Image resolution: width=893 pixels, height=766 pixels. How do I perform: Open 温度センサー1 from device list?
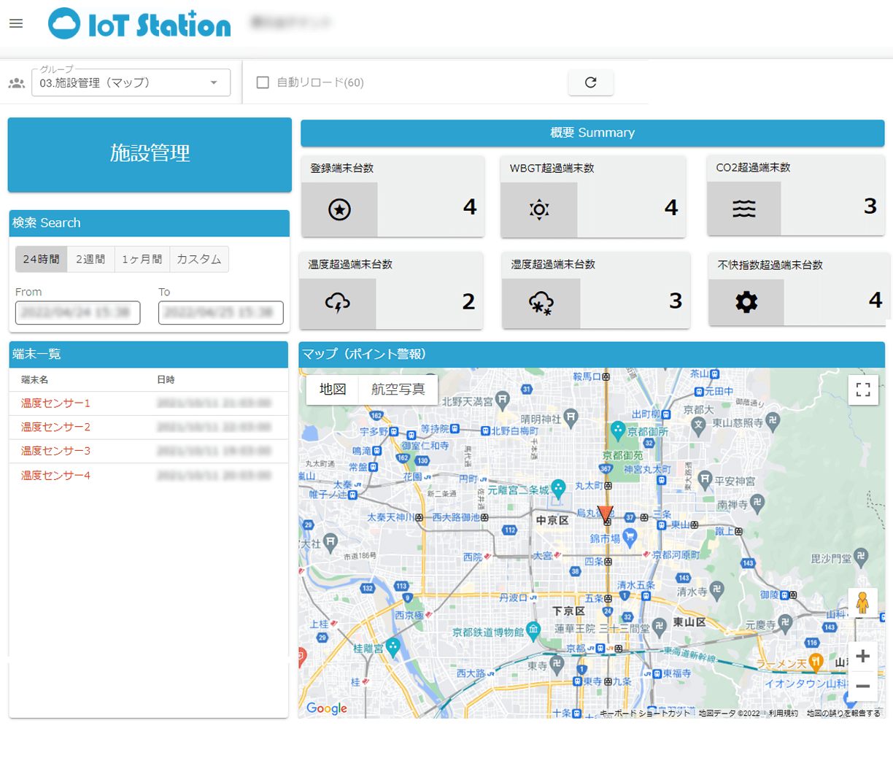tap(55, 403)
